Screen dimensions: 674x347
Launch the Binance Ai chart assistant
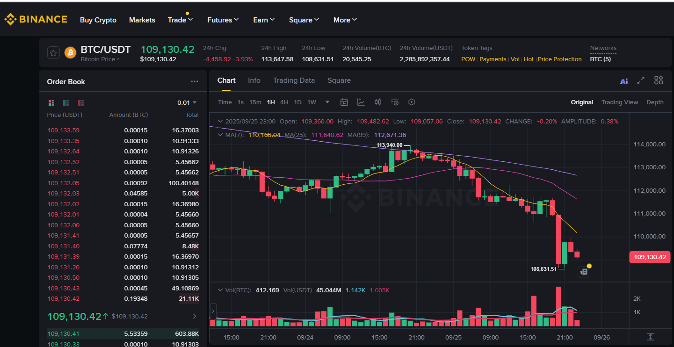[x=624, y=80]
